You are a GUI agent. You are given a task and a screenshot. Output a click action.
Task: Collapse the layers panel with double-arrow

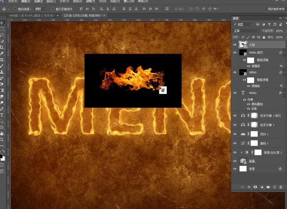280,18
